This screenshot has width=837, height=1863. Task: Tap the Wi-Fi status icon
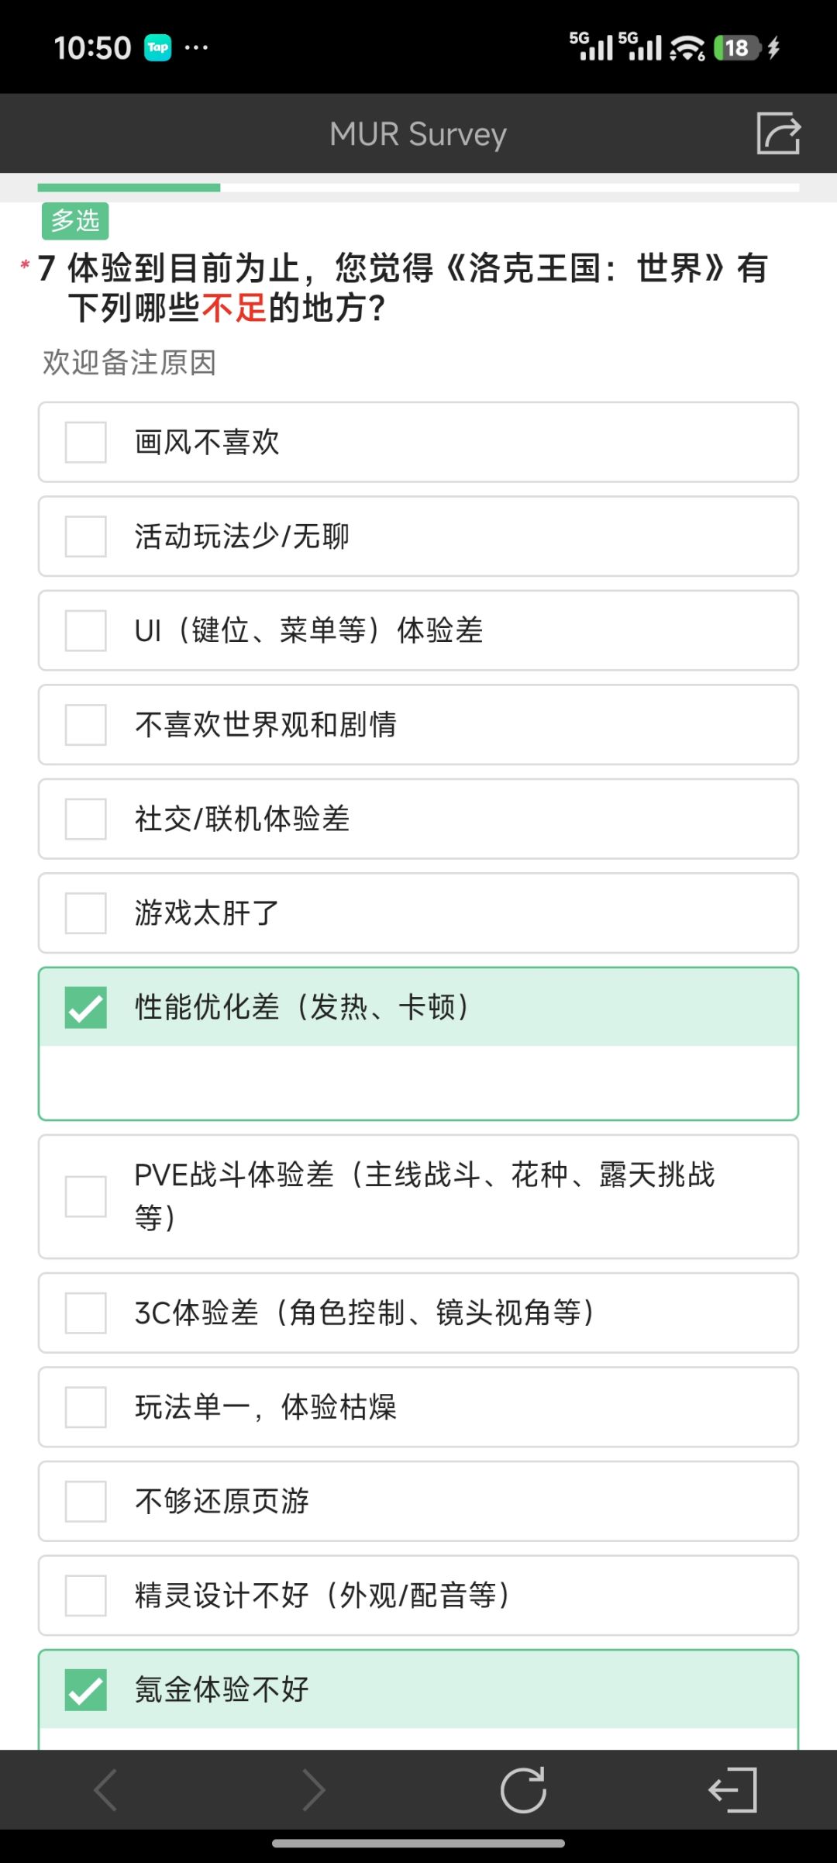[x=687, y=48]
